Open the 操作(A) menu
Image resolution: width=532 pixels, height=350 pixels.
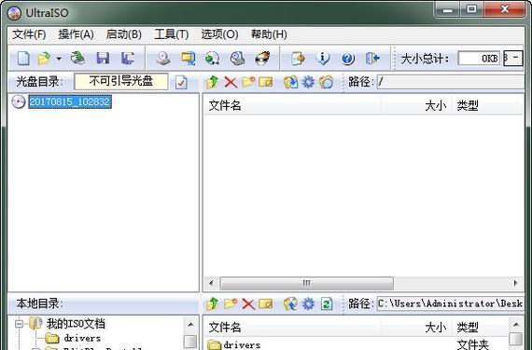coord(76,34)
